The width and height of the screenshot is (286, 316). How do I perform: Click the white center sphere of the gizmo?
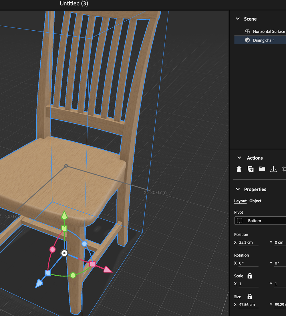tap(65, 253)
